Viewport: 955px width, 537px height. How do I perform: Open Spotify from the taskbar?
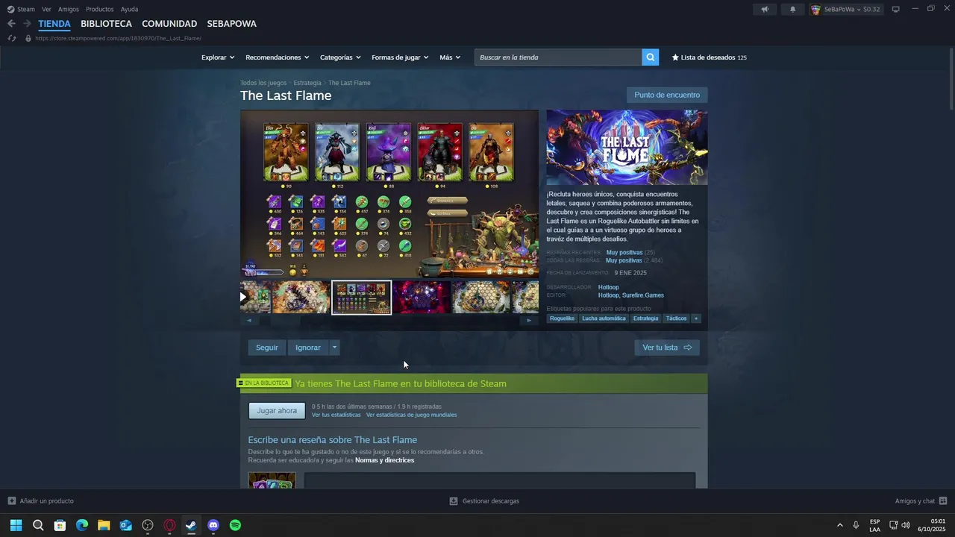[235, 525]
